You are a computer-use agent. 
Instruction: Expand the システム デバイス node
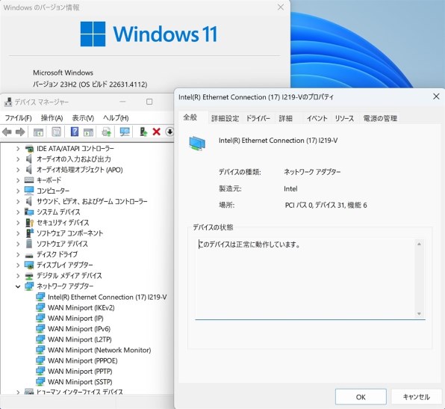(x=18, y=212)
